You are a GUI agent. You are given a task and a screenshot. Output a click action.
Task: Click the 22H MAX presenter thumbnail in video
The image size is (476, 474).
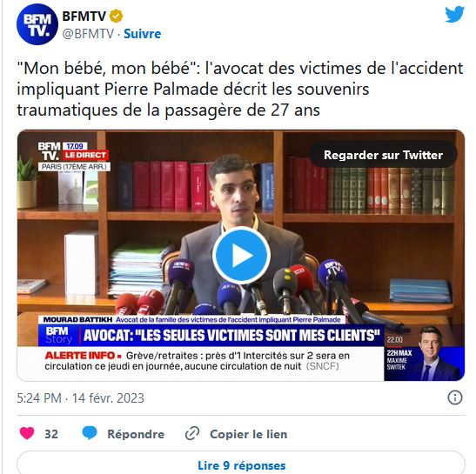[424, 353]
